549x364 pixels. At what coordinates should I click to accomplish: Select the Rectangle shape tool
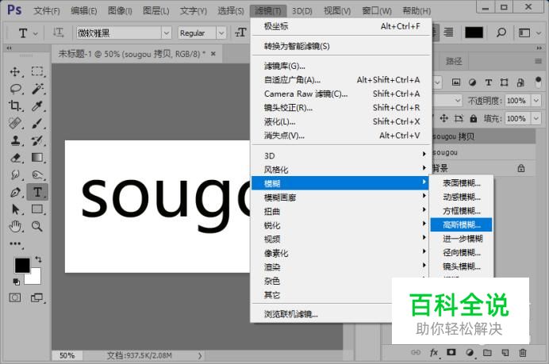pyautogui.click(x=37, y=209)
